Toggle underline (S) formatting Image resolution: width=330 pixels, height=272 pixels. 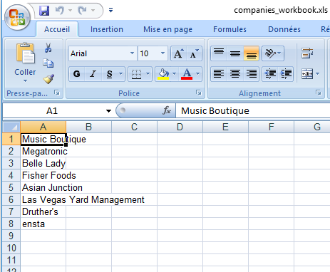pyautogui.click(x=109, y=74)
